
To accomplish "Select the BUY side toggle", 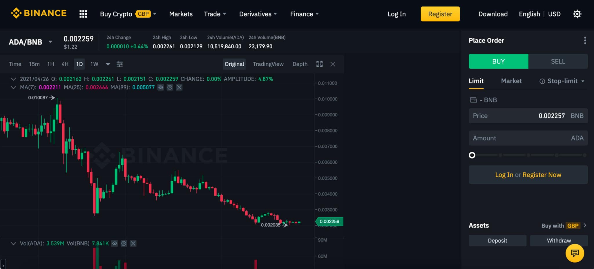I will (498, 61).
